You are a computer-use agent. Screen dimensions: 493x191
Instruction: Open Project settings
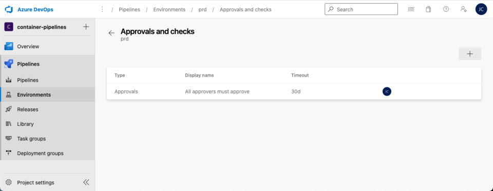point(35,182)
